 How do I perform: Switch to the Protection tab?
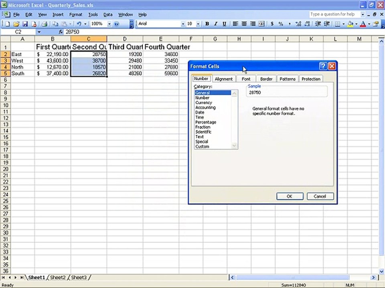coord(311,79)
